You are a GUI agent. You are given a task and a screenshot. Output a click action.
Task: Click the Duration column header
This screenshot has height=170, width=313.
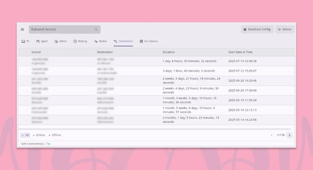(x=169, y=52)
